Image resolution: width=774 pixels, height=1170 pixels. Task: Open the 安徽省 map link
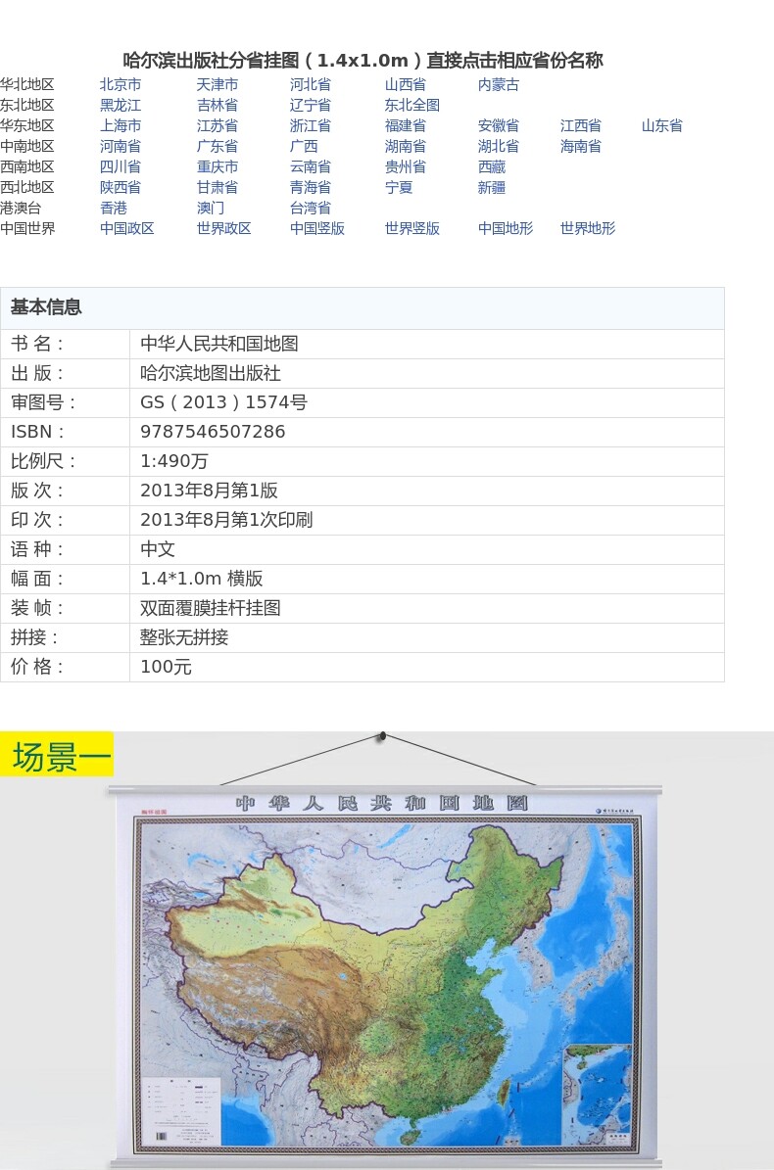[x=499, y=125]
